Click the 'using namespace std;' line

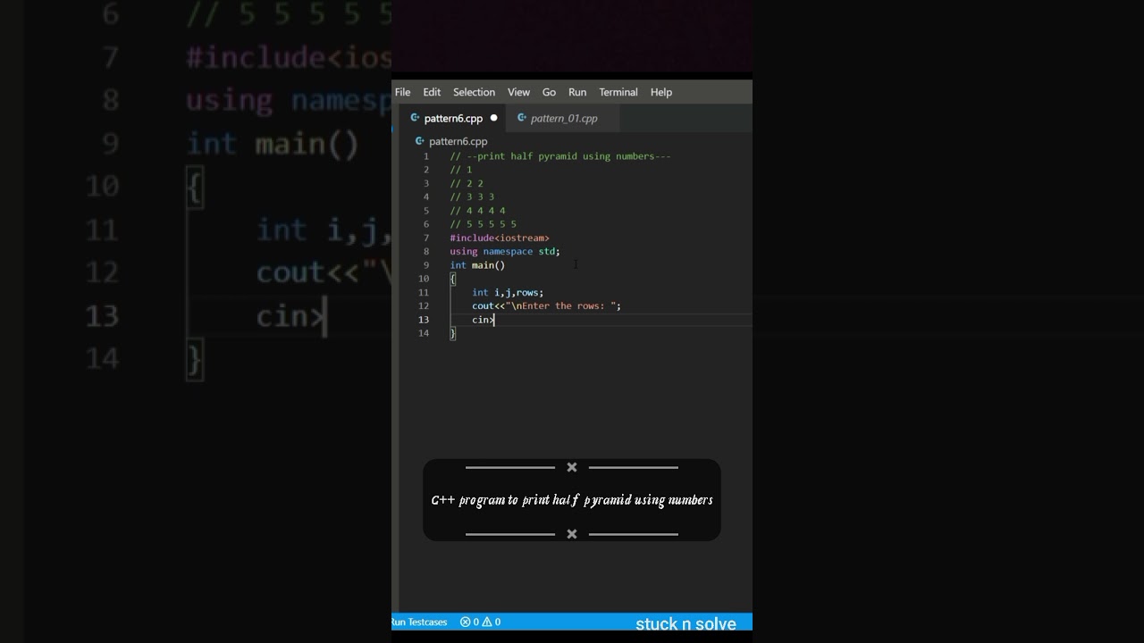pyautogui.click(x=505, y=251)
